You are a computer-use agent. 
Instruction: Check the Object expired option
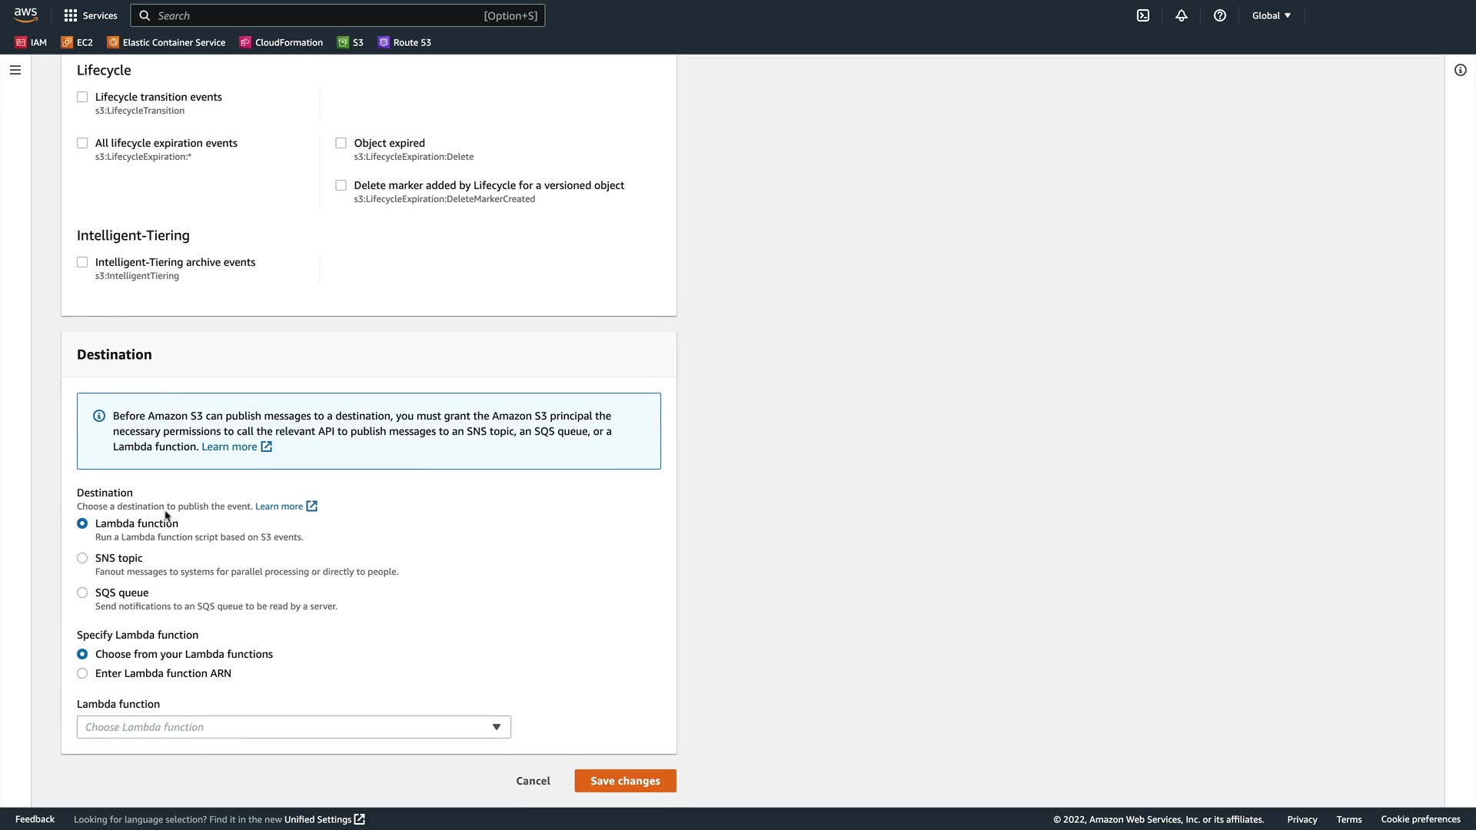pyautogui.click(x=341, y=143)
